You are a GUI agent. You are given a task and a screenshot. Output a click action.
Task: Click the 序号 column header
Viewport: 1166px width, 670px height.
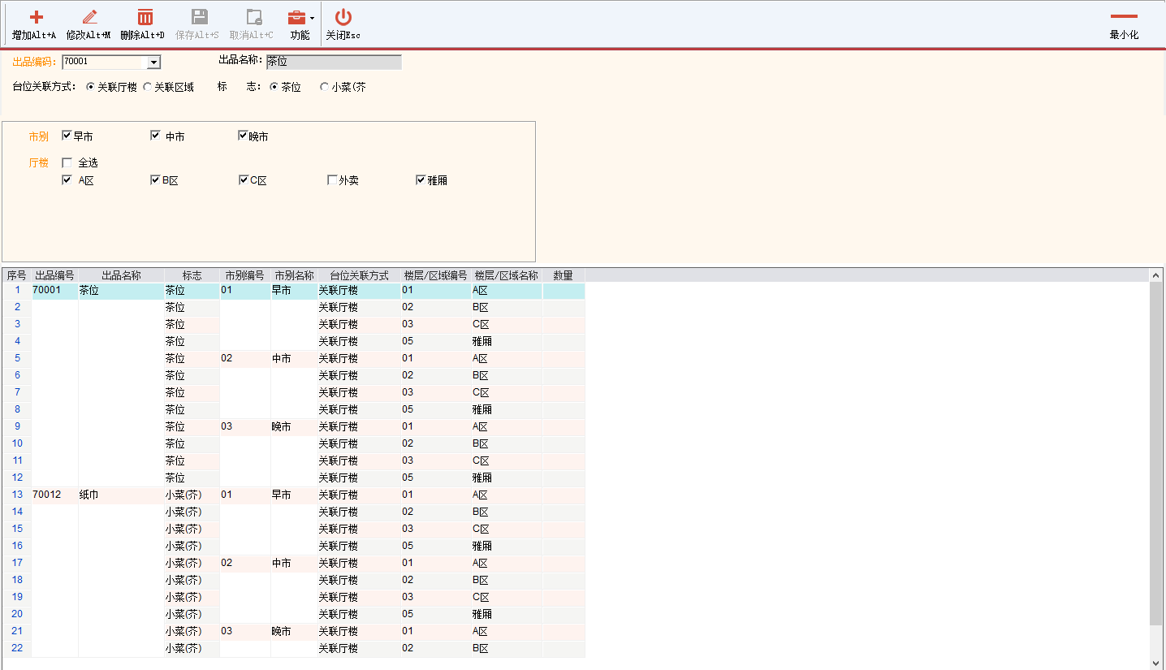click(17, 275)
